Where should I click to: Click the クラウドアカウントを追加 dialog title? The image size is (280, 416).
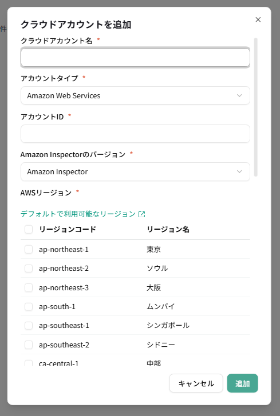(76, 25)
